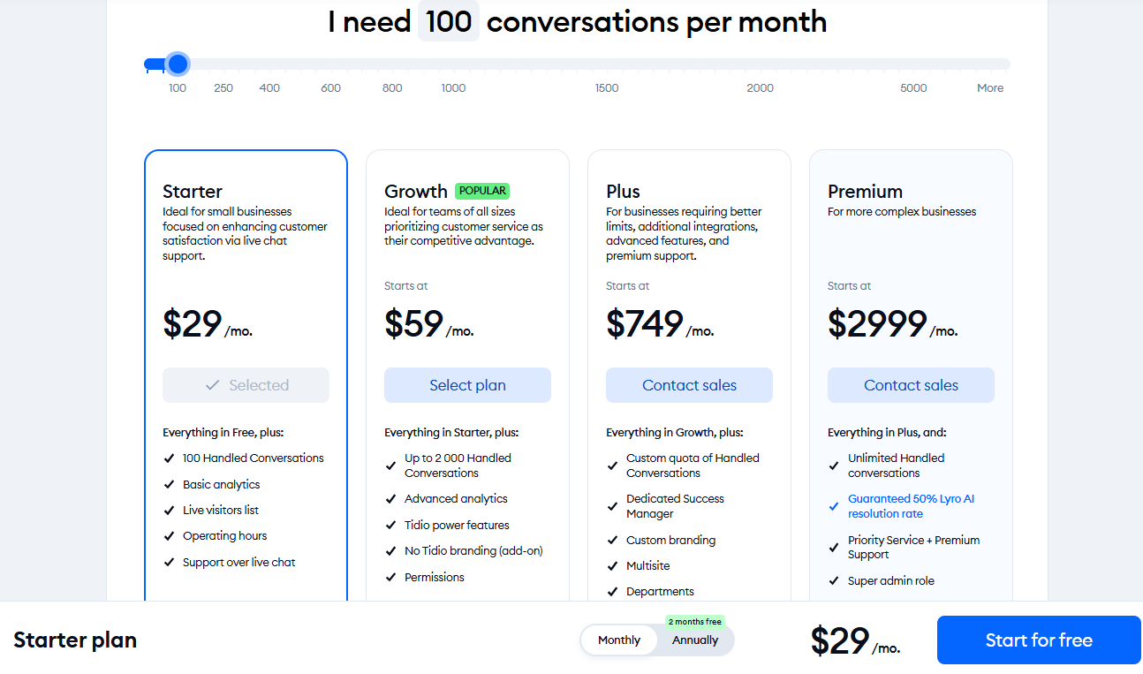The width and height of the screenshot is (1143, 674).
Task: Click checkmark beside "Tidio power features"
Action: (x=392, y=525)
